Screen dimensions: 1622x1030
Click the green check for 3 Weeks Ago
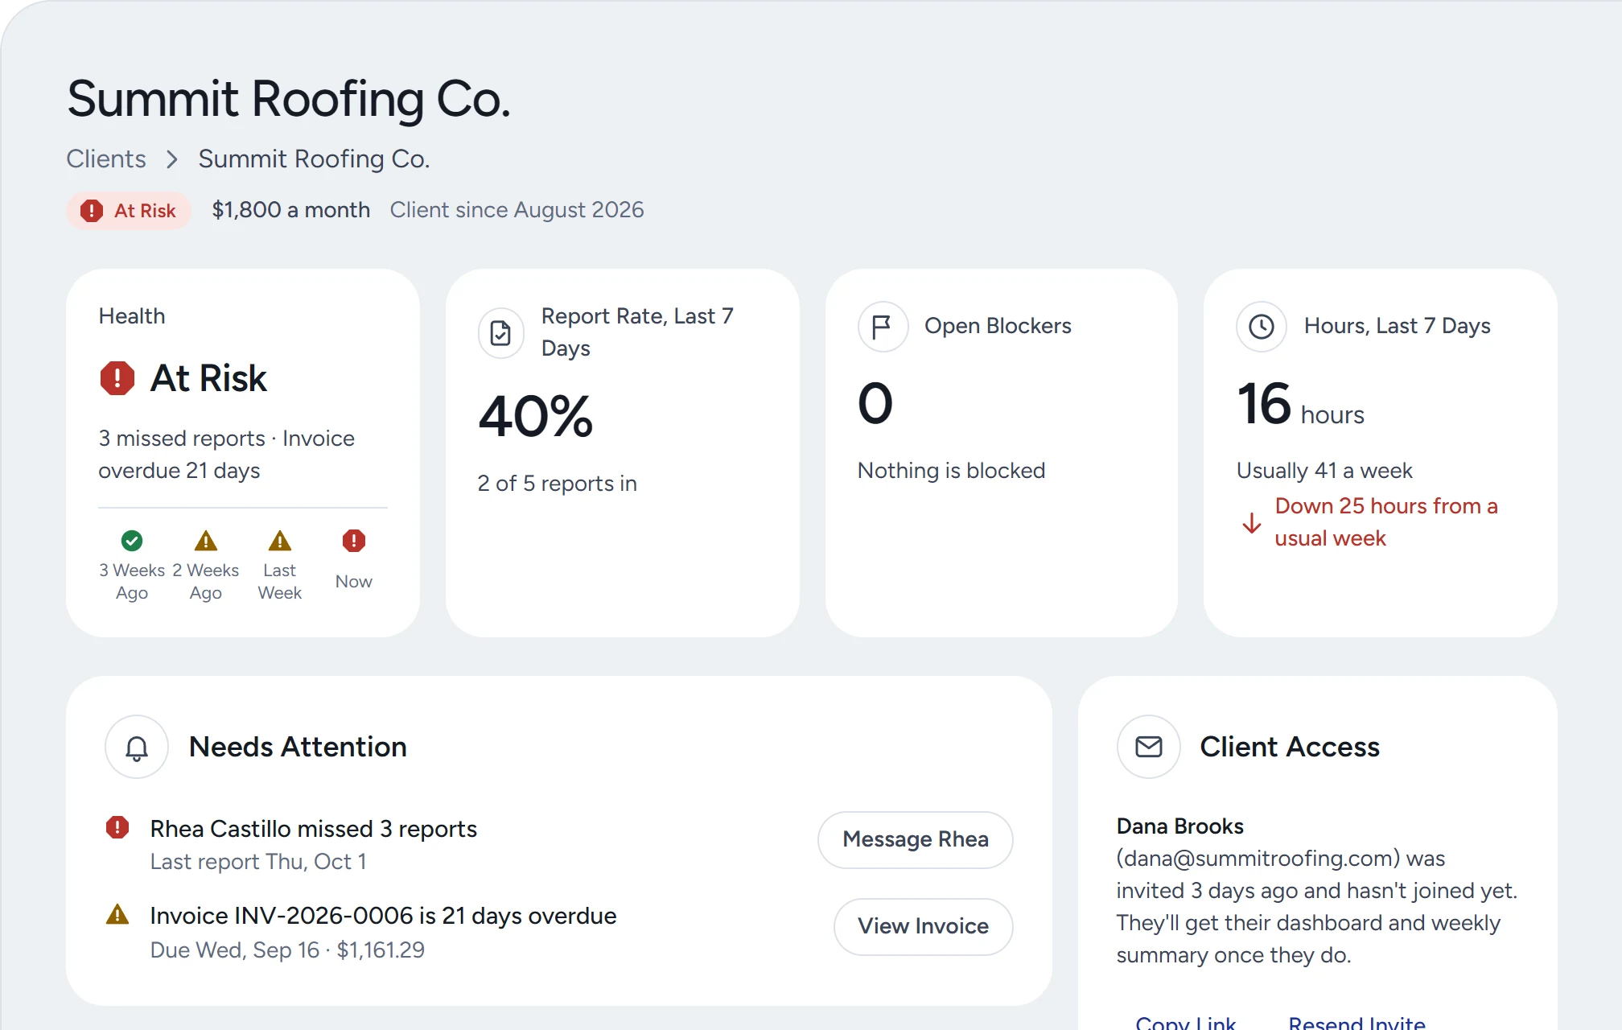pos(132,541)
